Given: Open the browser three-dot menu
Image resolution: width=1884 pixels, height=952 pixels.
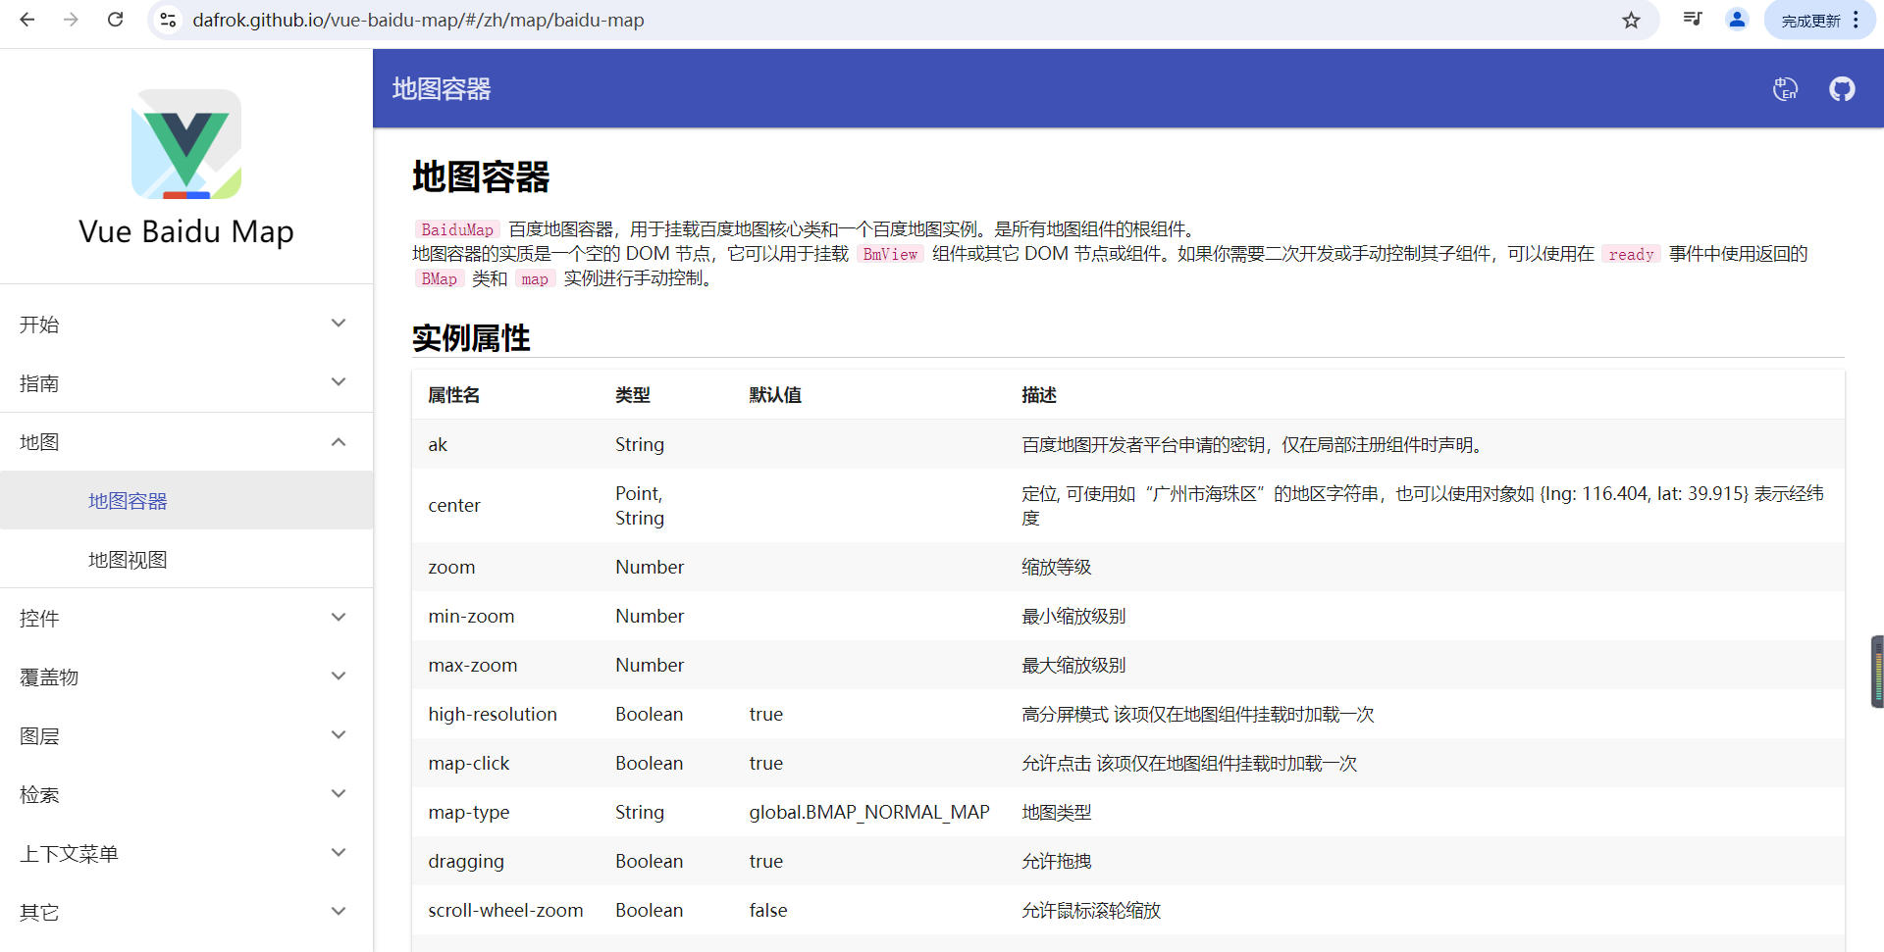Looking at the screenshot, I should click(1856, 20).
